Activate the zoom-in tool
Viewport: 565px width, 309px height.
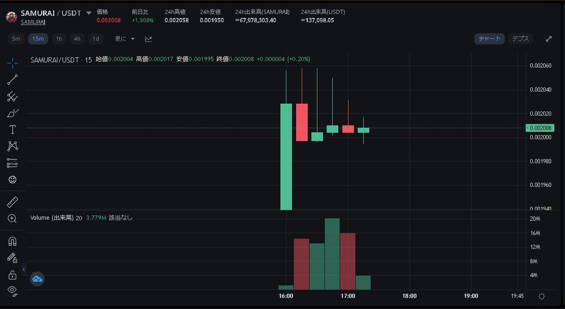tap(13, 218)
